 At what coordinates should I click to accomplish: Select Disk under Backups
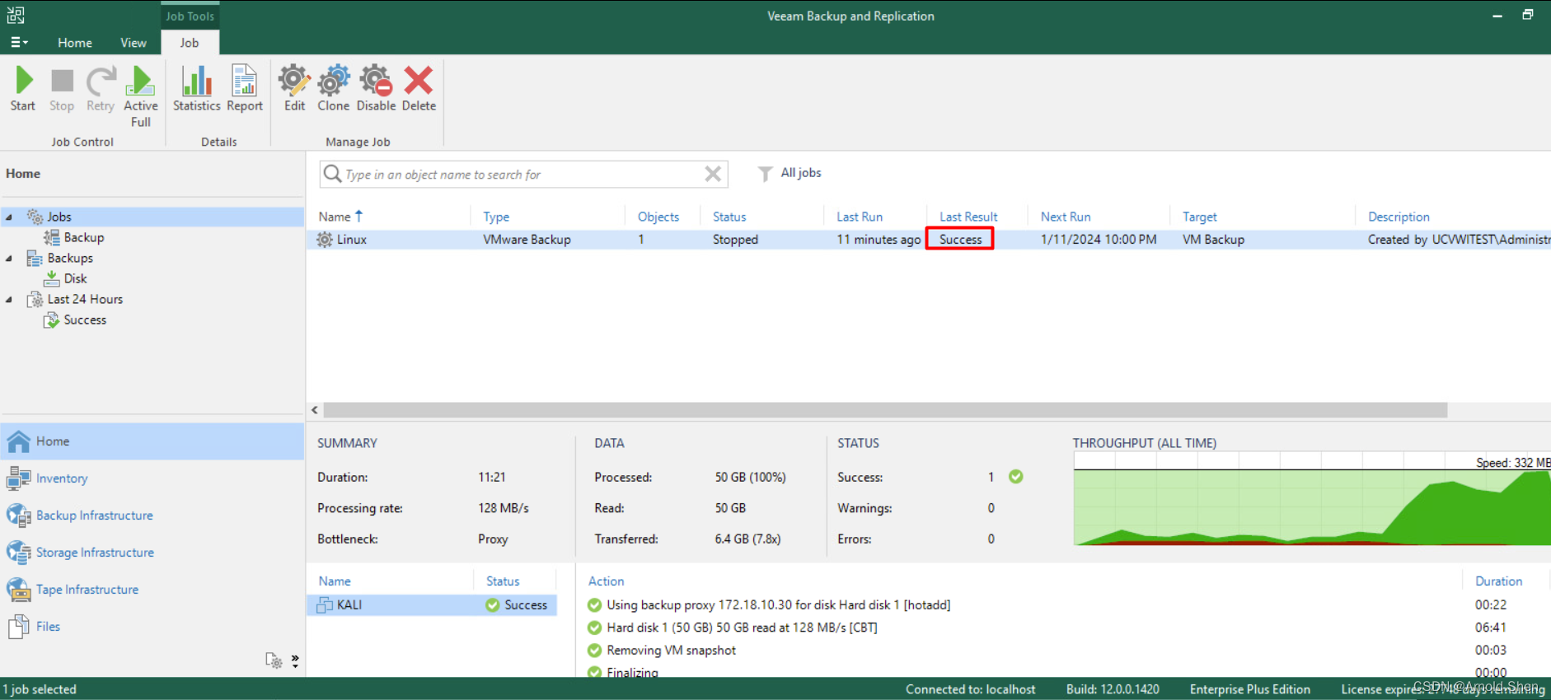(75, 278)
